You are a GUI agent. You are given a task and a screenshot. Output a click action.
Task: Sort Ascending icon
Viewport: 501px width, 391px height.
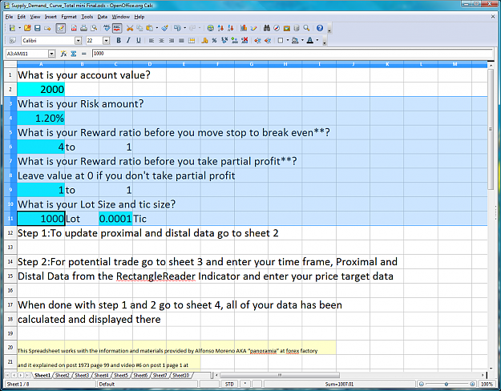(220, 28)
